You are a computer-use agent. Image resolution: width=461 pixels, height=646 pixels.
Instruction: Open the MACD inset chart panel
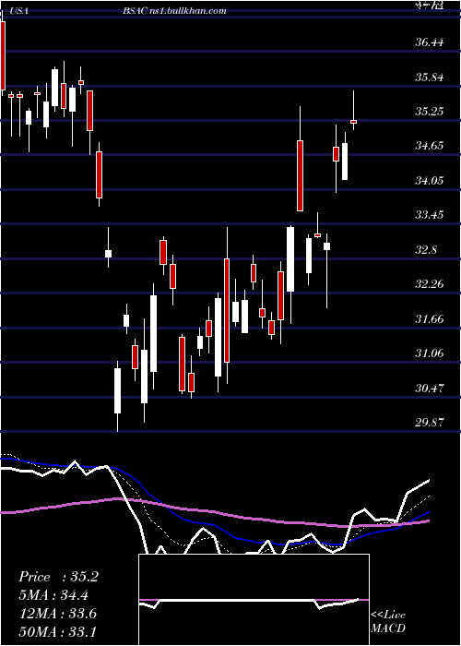tap(254, 600)
